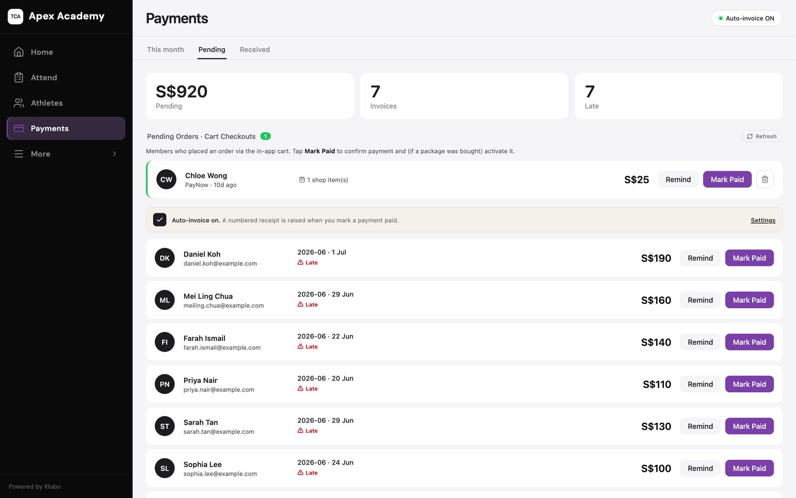
Task: Click the Attend clipboard icon
Action: pyautogui.click(x=19, y=77)
